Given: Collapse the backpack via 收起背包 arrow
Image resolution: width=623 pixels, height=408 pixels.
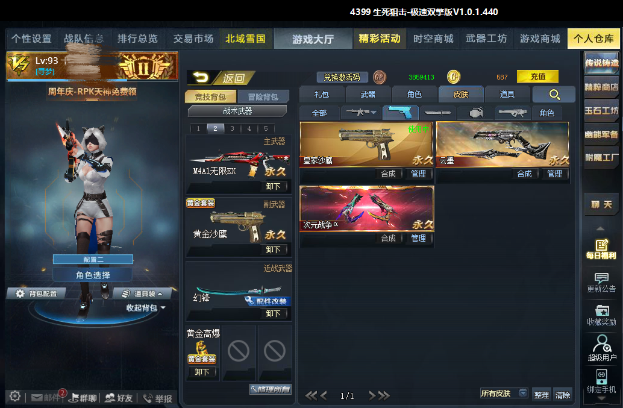Looking at the screenshot, I should (x=163, y=307).
